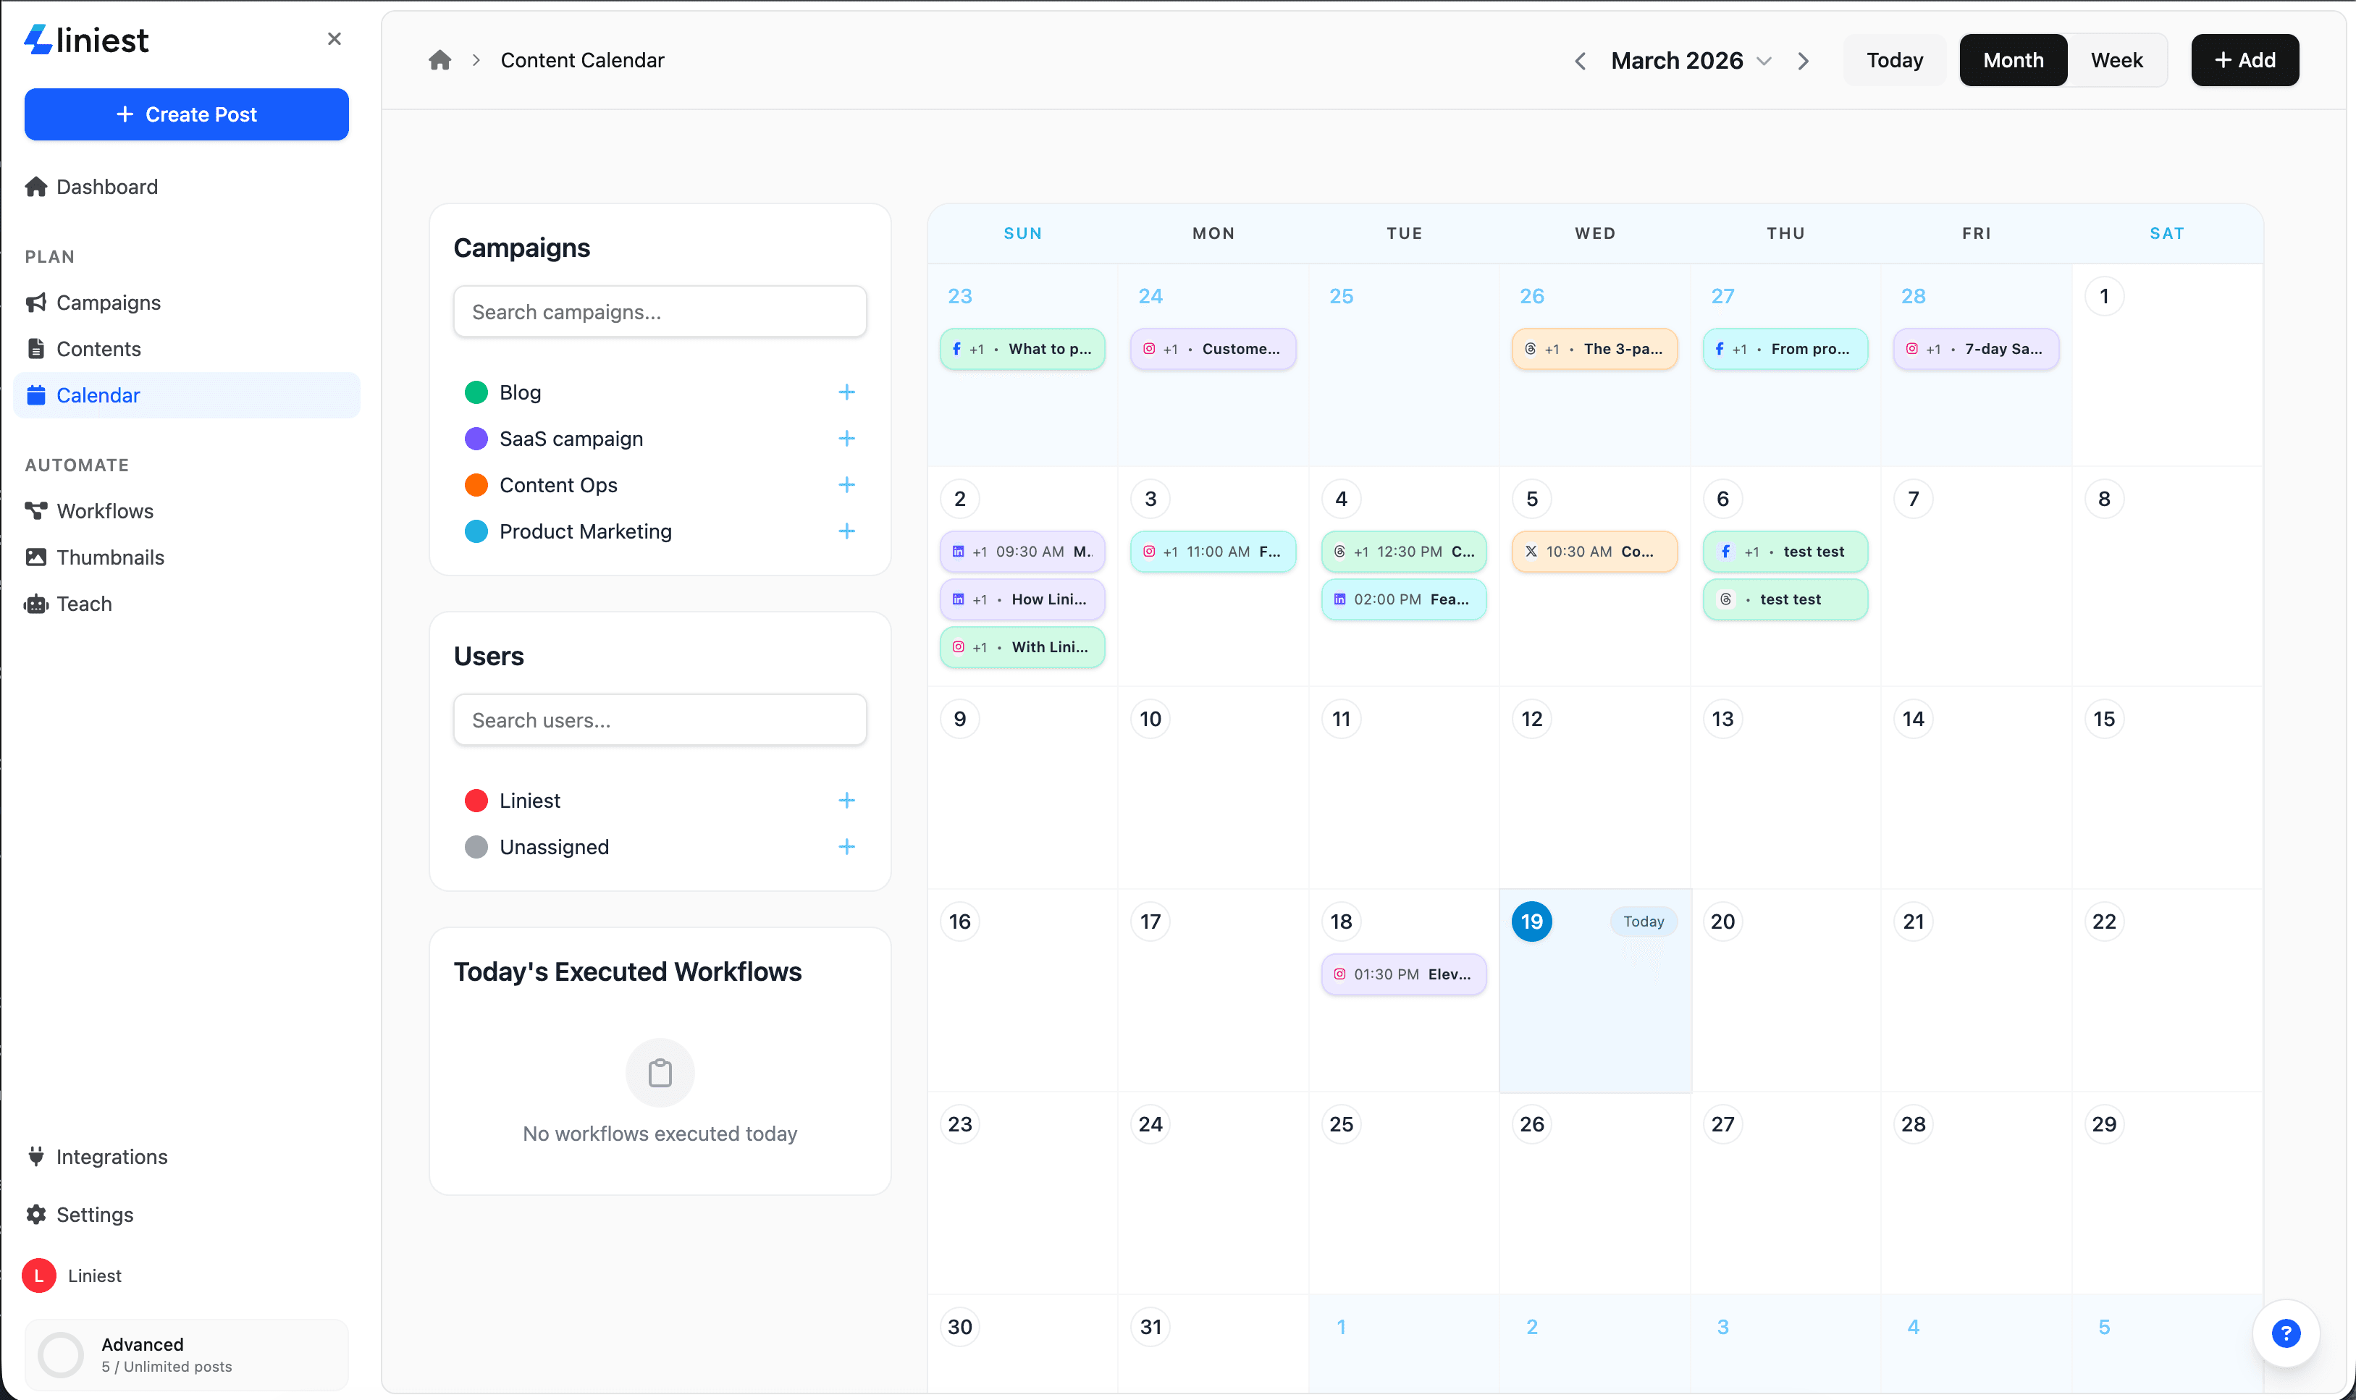Click the Integrations plug icon
Screen dimensions: 2356x1400
pyautogui.click(x=36, y=1155)
